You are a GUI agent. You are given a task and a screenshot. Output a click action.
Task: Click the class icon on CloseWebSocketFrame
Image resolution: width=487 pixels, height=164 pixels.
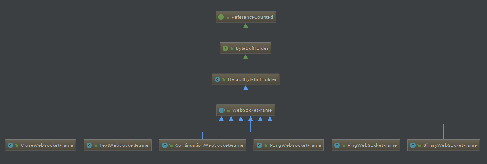coord(11,145)
